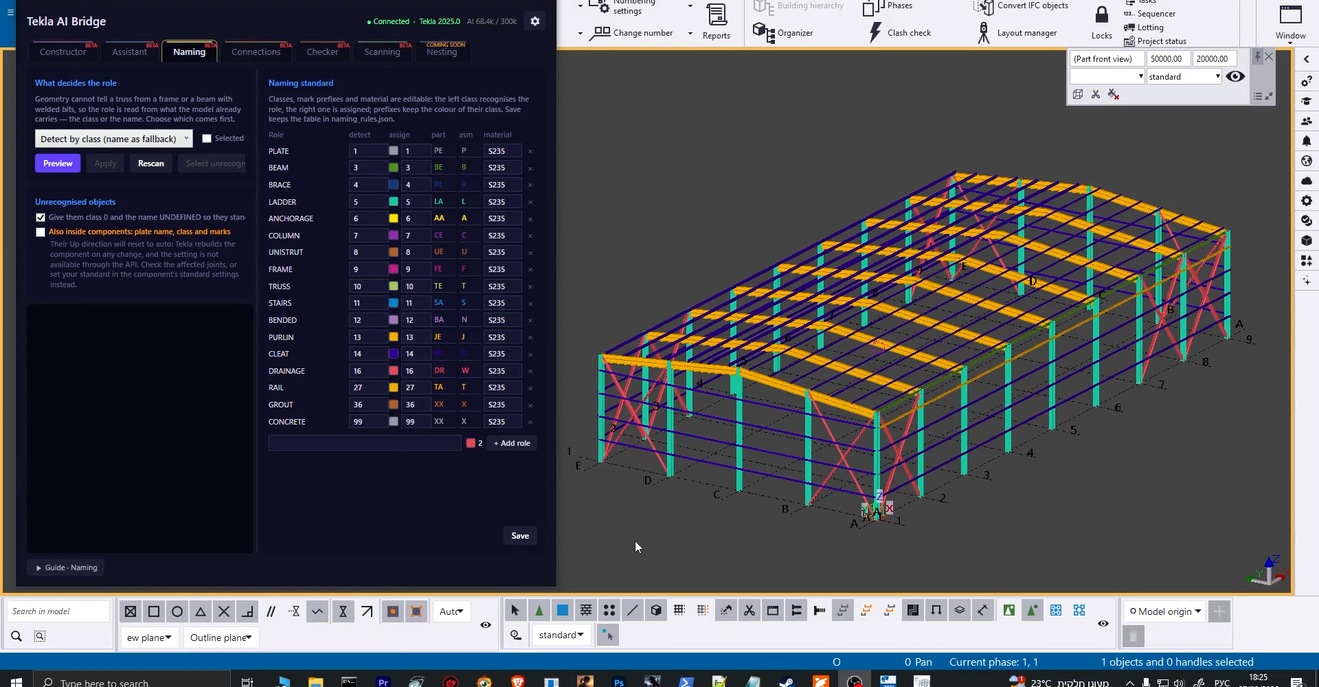
Task: Click the purple Preview button
Action: [58, 164]
